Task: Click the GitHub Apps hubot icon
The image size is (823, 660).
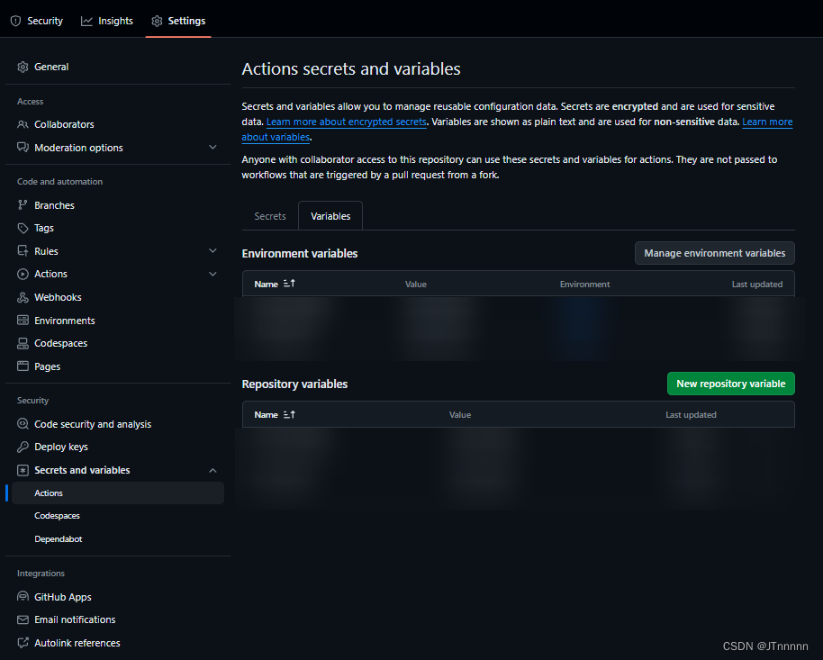Action: click(x=23, y=596)
